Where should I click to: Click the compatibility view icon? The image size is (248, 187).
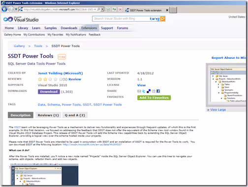[x=108, y=9]
